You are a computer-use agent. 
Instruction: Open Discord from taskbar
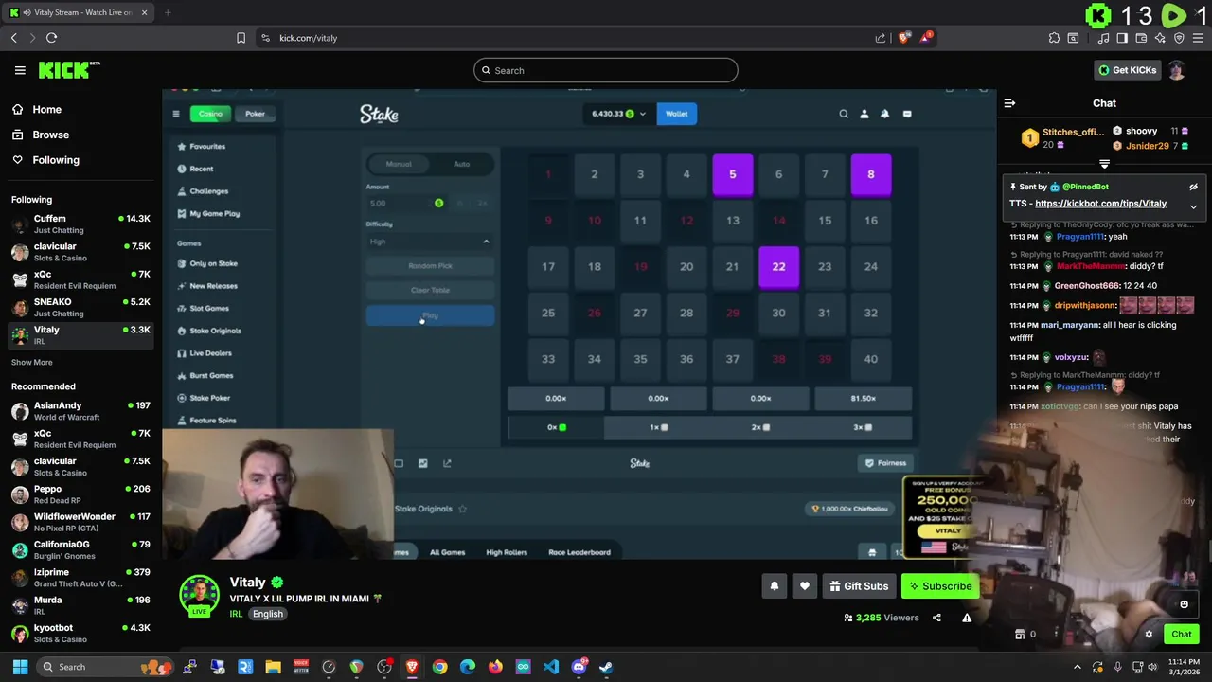pyautogui.click(x=579, y=667)
